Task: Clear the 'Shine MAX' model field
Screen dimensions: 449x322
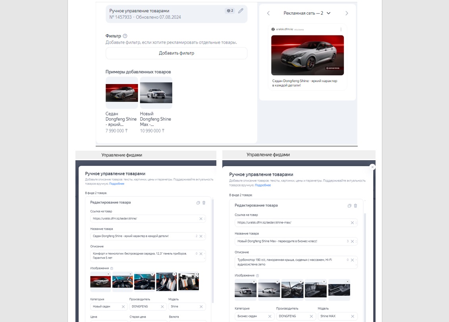Action: click(x=353, y=316)
